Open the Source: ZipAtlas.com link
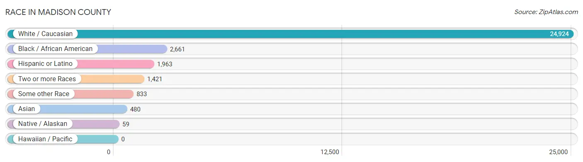This screenshot has width=583, height=162. 546,12
